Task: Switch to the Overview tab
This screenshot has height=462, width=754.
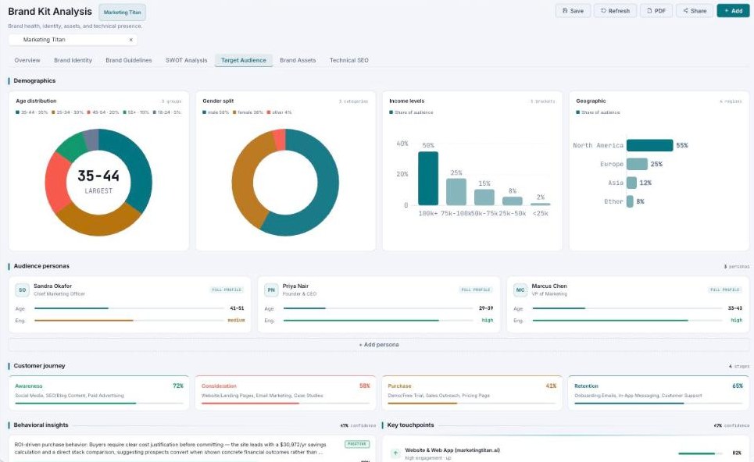Action: tap(27, 60)
